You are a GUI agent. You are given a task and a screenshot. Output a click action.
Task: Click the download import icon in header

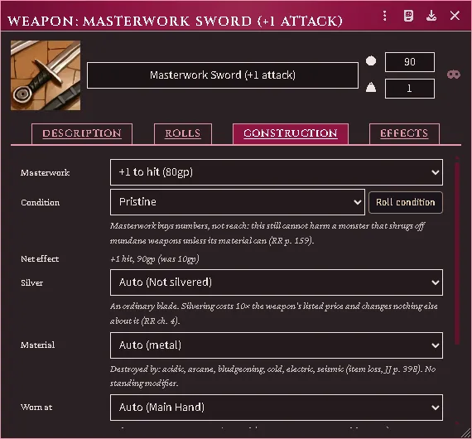click(x=431, y=16)
